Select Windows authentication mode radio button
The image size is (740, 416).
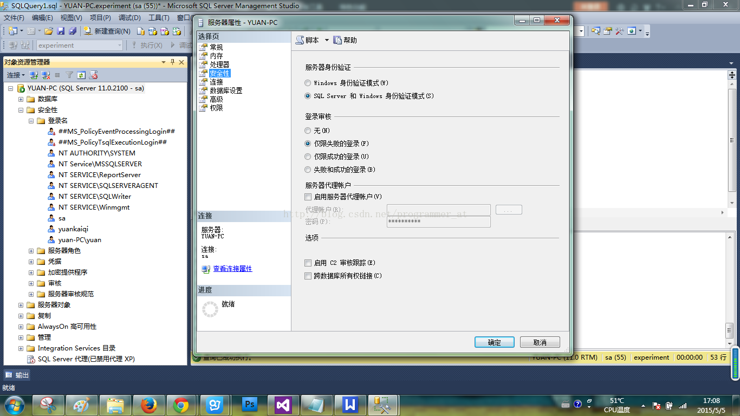point(308,83)
